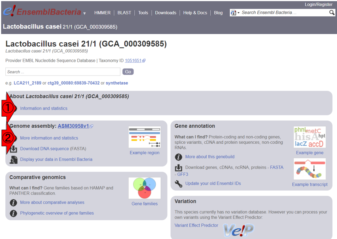The height and width of the screenshot is (239, 337).
Task: Open the EnsemblBacteria site dropdown arrow
Action: (x=84, y=13)
